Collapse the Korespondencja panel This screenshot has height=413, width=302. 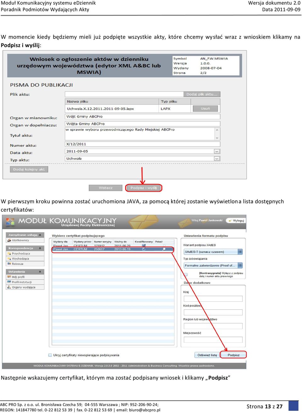point(40,248)
